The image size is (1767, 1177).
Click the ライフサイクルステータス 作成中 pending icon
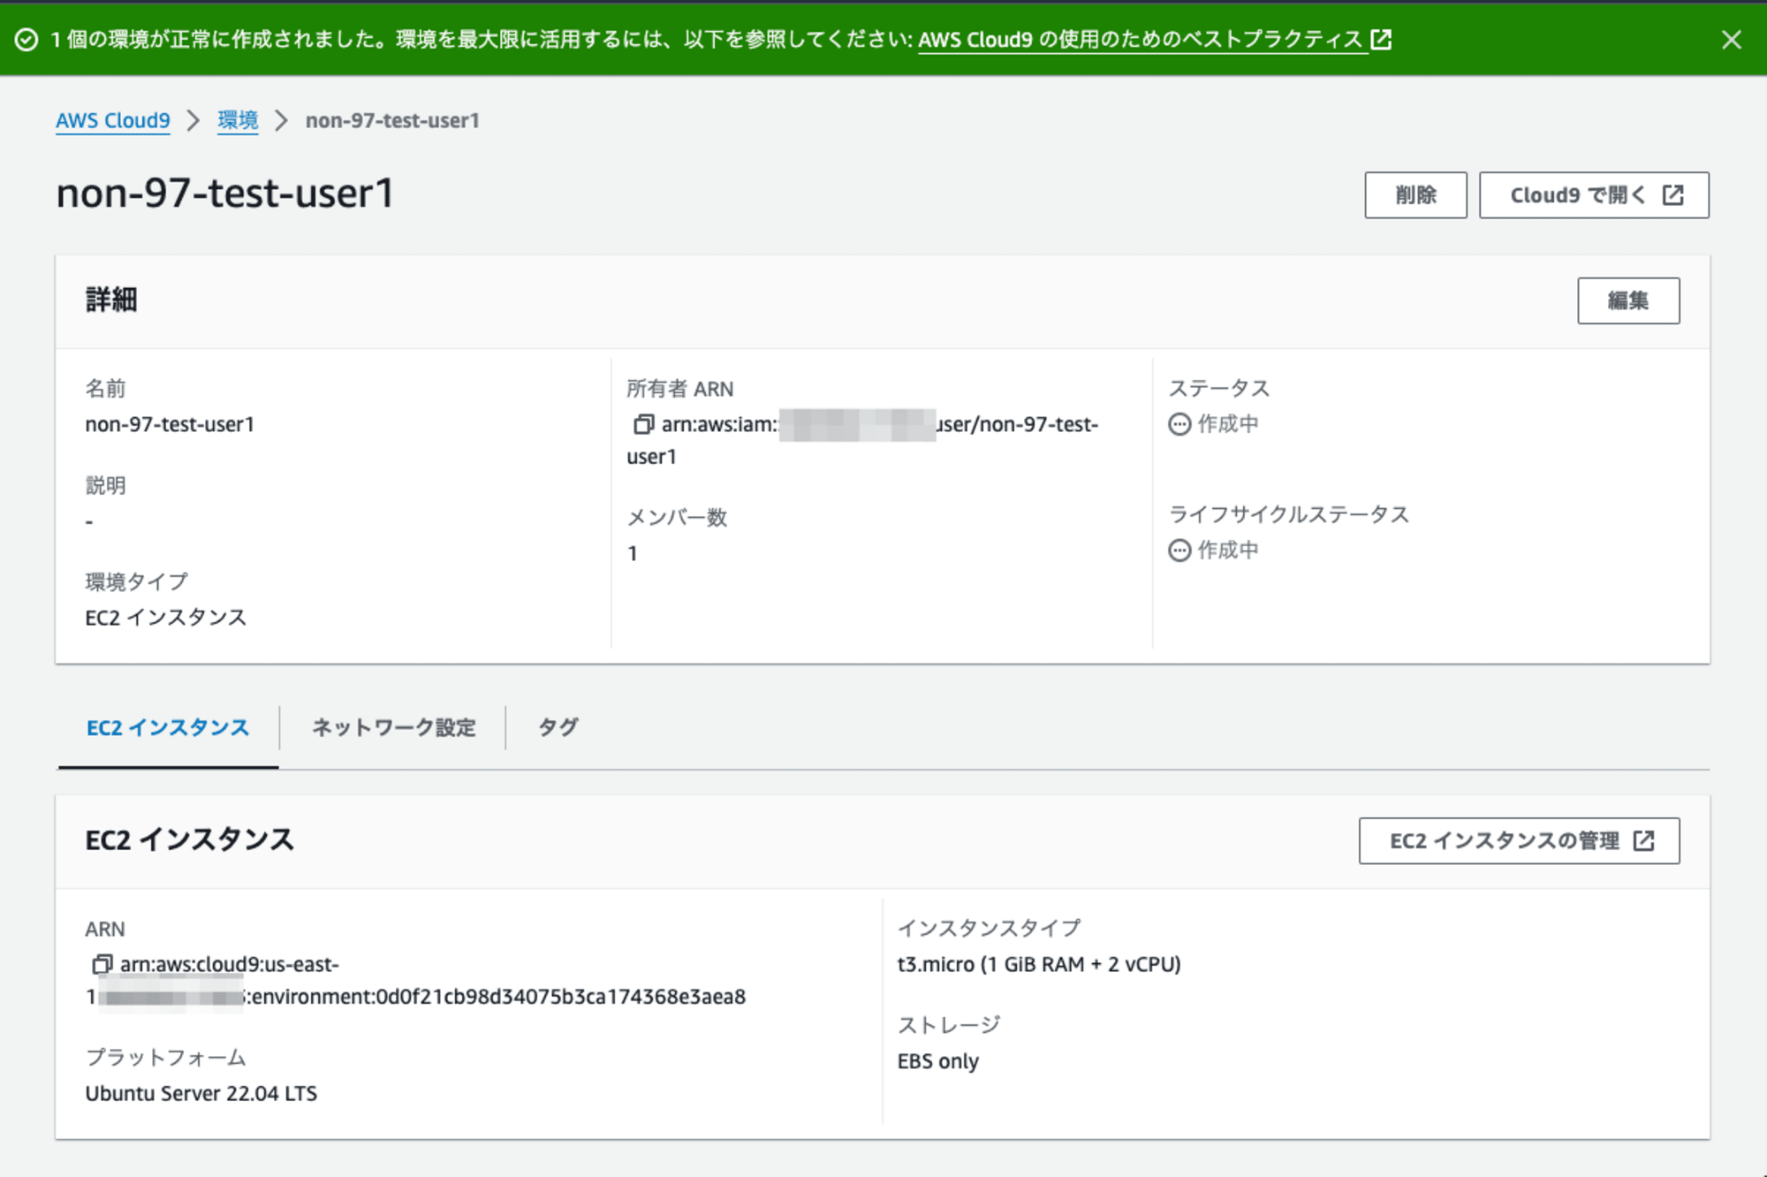tap(1179, 551)
